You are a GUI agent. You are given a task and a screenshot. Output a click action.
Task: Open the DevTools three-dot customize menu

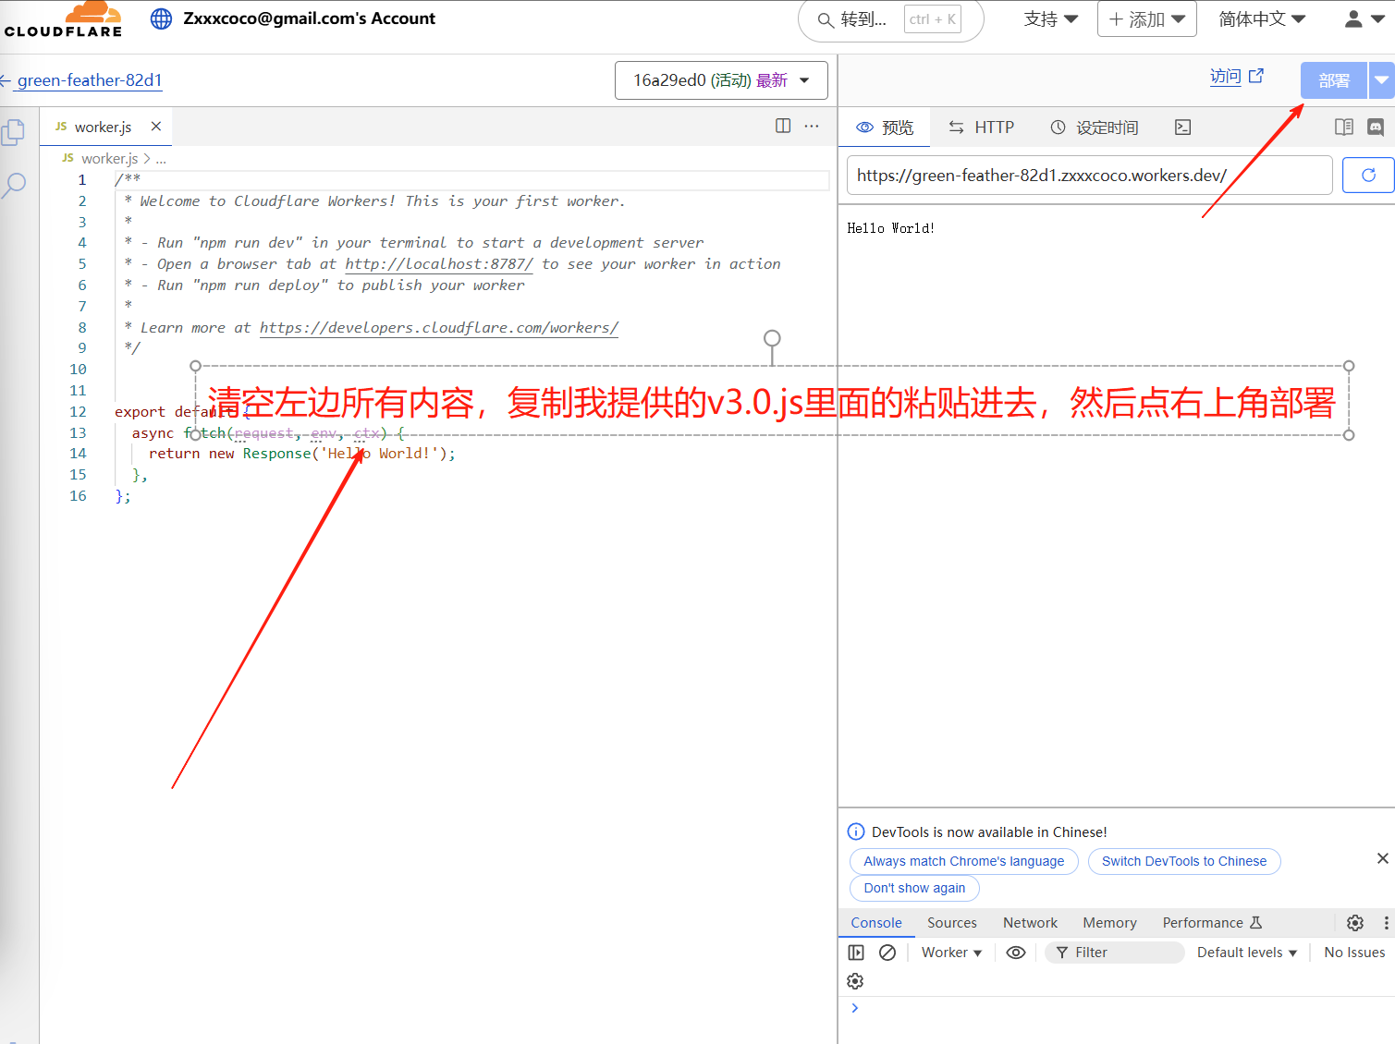click(1385, 923)
